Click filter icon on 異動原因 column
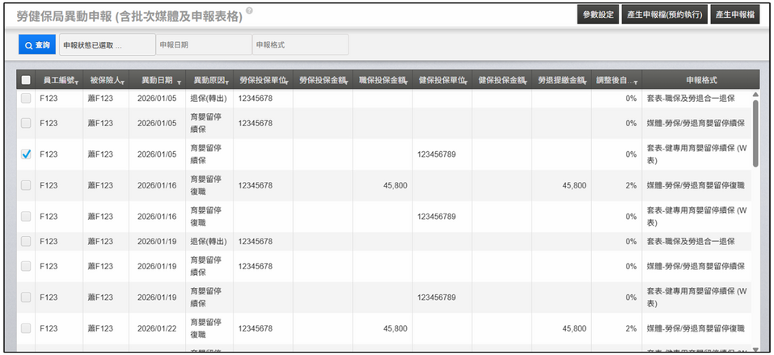This screenshot has height=355, width=774. (227, 82)
